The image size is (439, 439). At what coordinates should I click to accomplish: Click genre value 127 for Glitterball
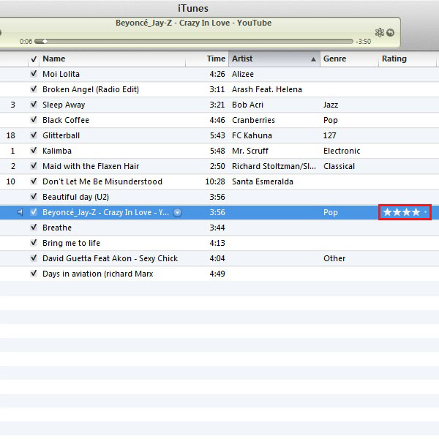[x=329, y=135]
